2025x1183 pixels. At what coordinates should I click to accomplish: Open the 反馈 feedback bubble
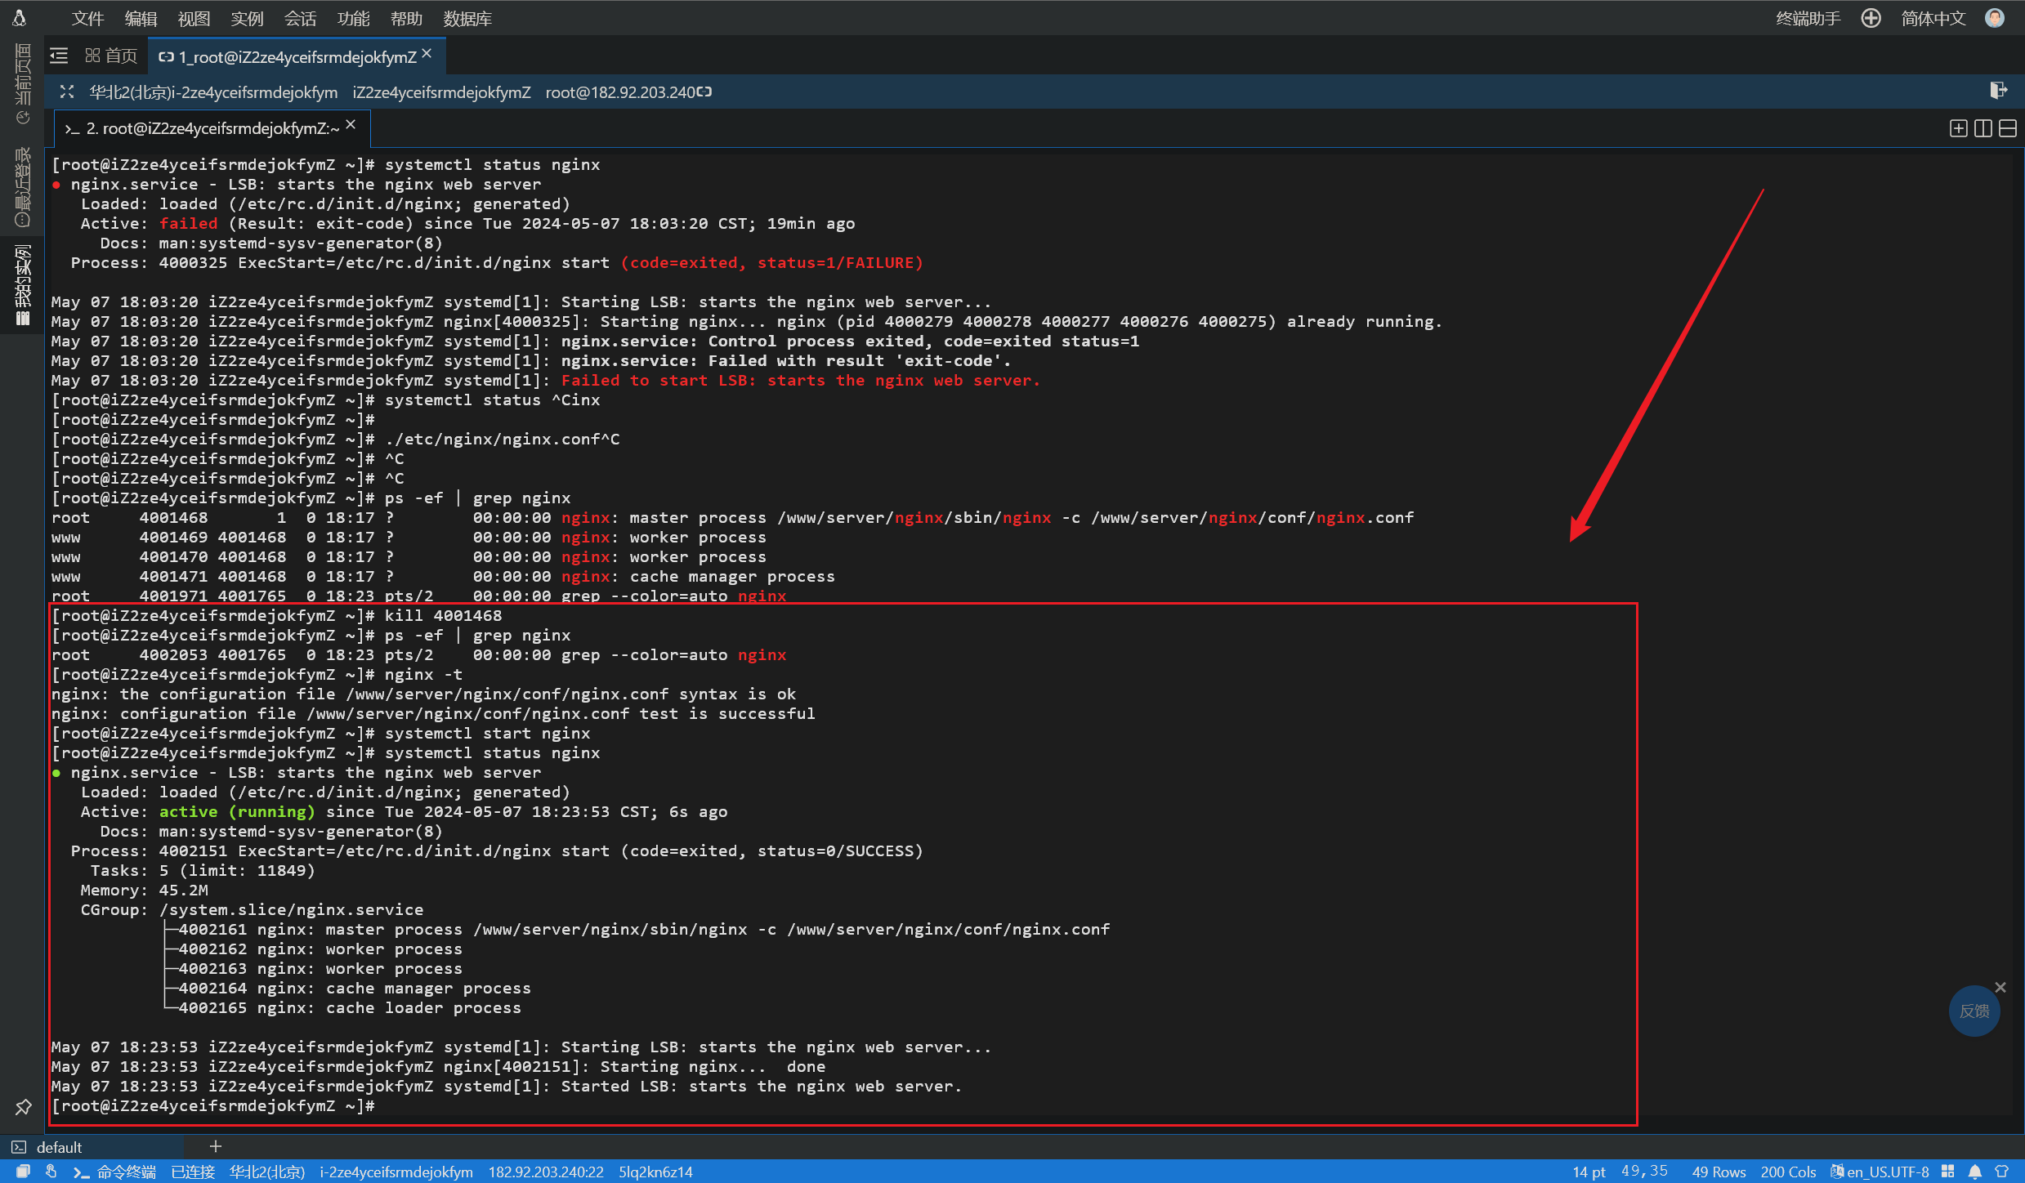pos(1974,1011)
